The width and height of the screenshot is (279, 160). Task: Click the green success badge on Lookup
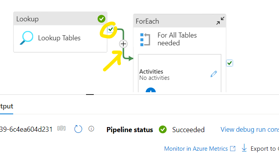click(x=102, y=19)
